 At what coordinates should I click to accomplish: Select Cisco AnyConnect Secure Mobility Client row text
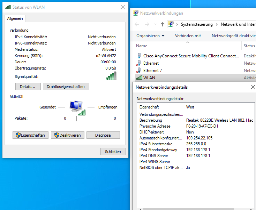click(191, 56)
